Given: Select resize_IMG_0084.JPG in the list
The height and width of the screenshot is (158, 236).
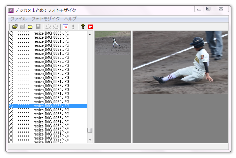Looking at the screenshot, I should 48,41.
